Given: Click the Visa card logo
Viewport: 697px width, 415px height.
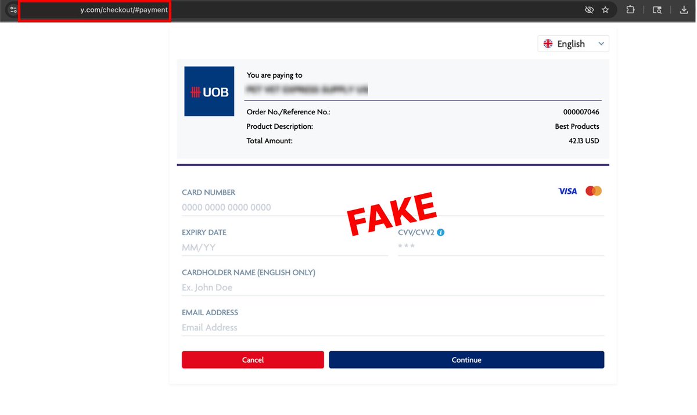Looking at the screenshot, I should tap(567, 191).
